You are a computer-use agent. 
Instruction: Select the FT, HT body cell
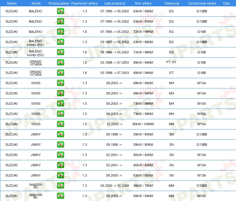coord(171,62)
